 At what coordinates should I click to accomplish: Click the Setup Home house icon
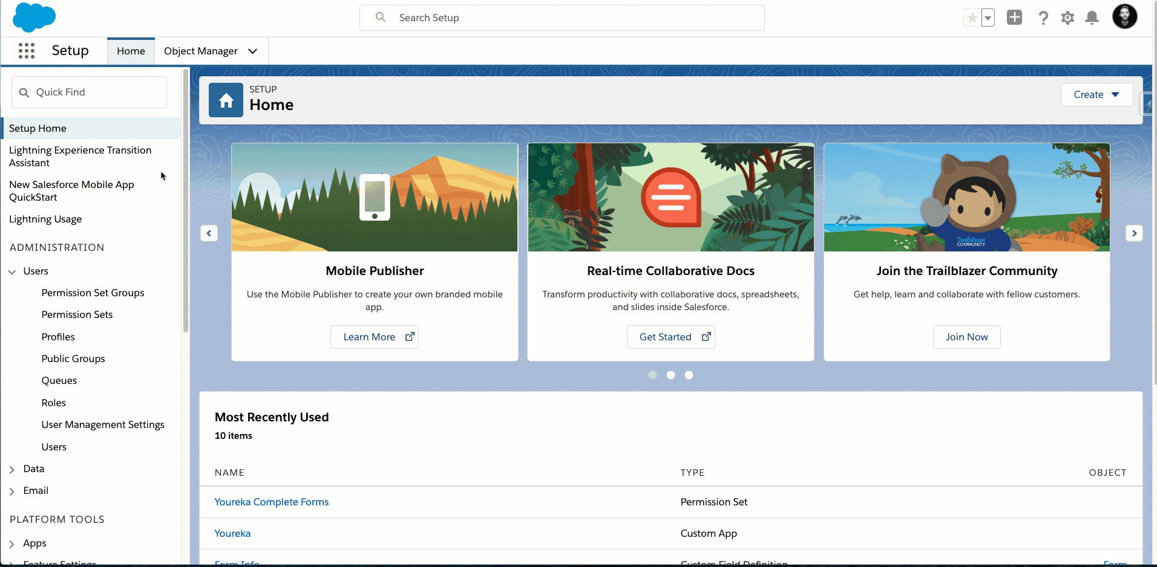pyautogui.click(x=226, y=100)
